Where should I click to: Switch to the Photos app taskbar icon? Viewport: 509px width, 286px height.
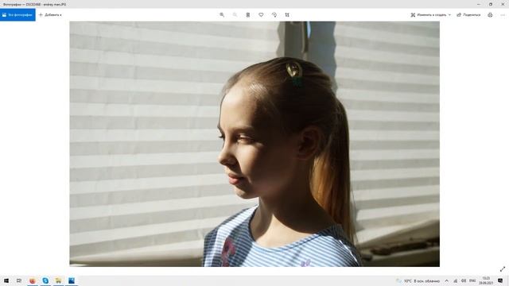[72, 280]
